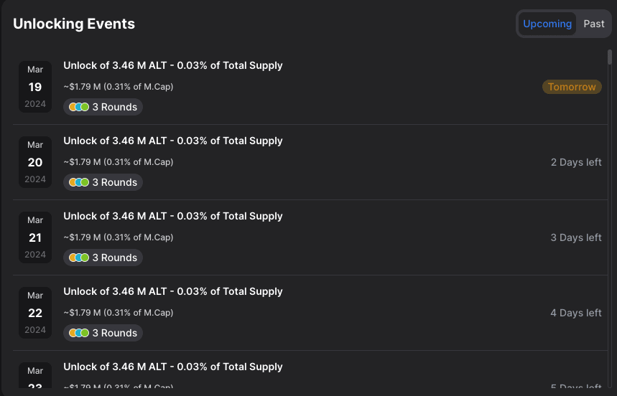The height and width of the screenshot is (396, 617).
Task: Open the Mar 22 2024 date badge
Action: pyautogui.click(x=35, y=313)
